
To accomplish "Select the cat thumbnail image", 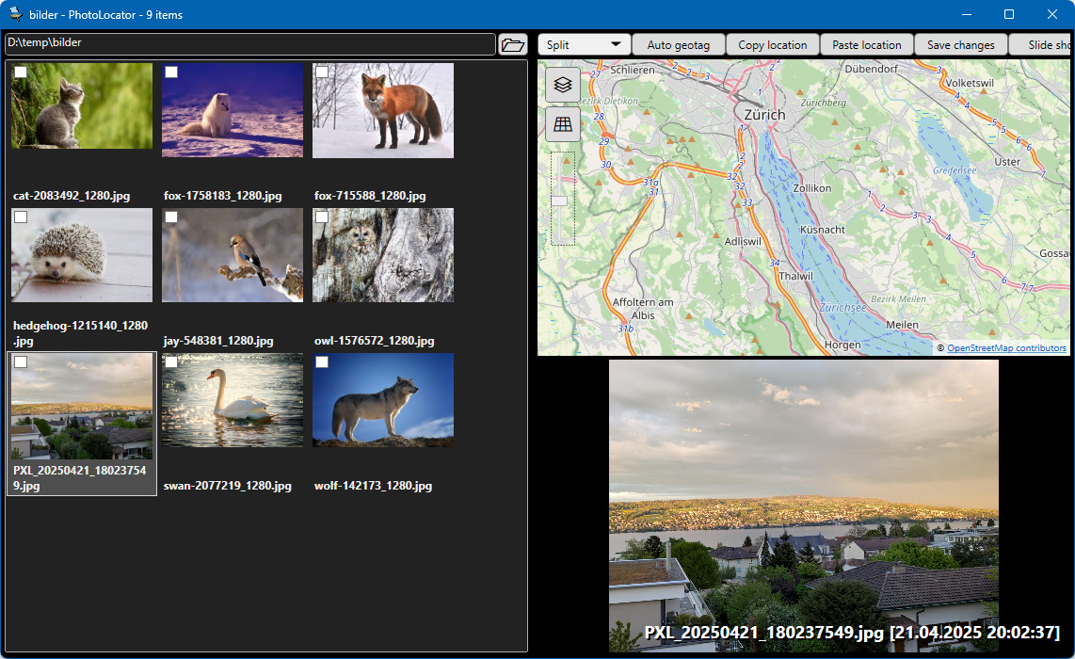I will point(82,105).
